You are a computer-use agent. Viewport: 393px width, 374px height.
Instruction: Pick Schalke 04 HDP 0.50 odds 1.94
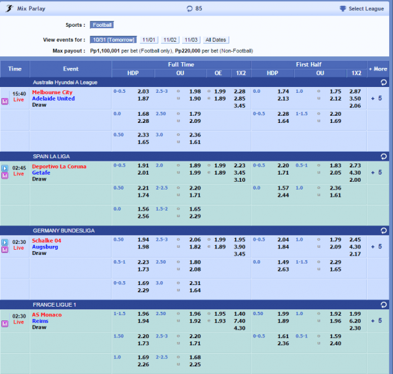point(143,240)
